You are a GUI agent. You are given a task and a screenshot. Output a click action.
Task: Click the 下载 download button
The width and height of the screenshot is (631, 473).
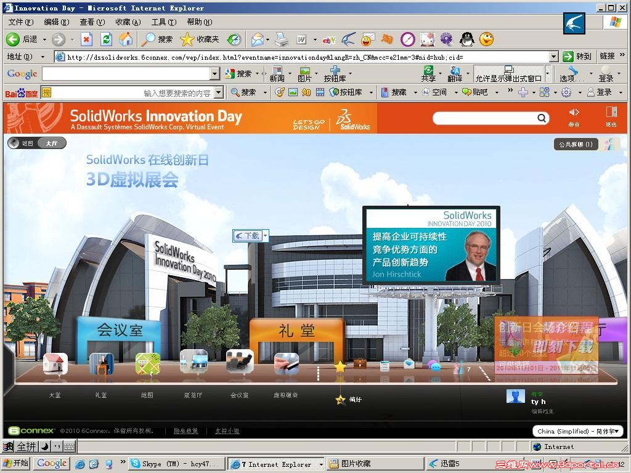pos(248,236)
